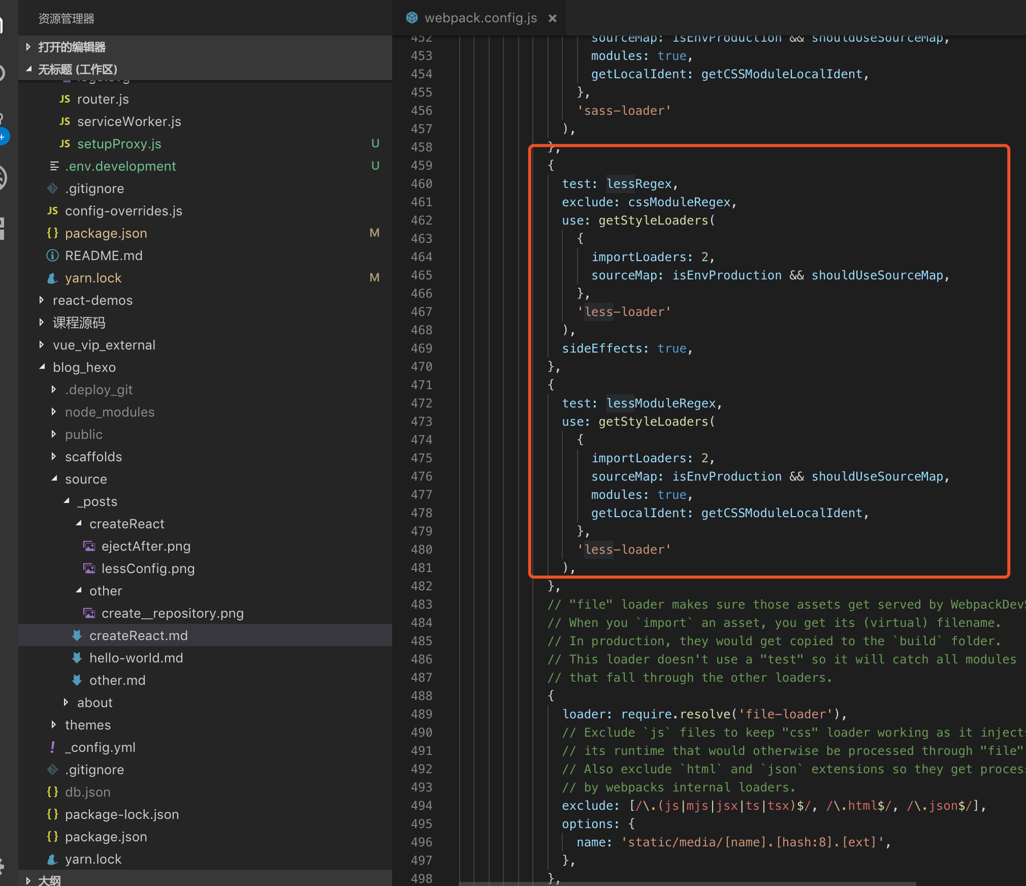
Task: Open the Debug view in activity bar
Action: [x=3, y=178]
